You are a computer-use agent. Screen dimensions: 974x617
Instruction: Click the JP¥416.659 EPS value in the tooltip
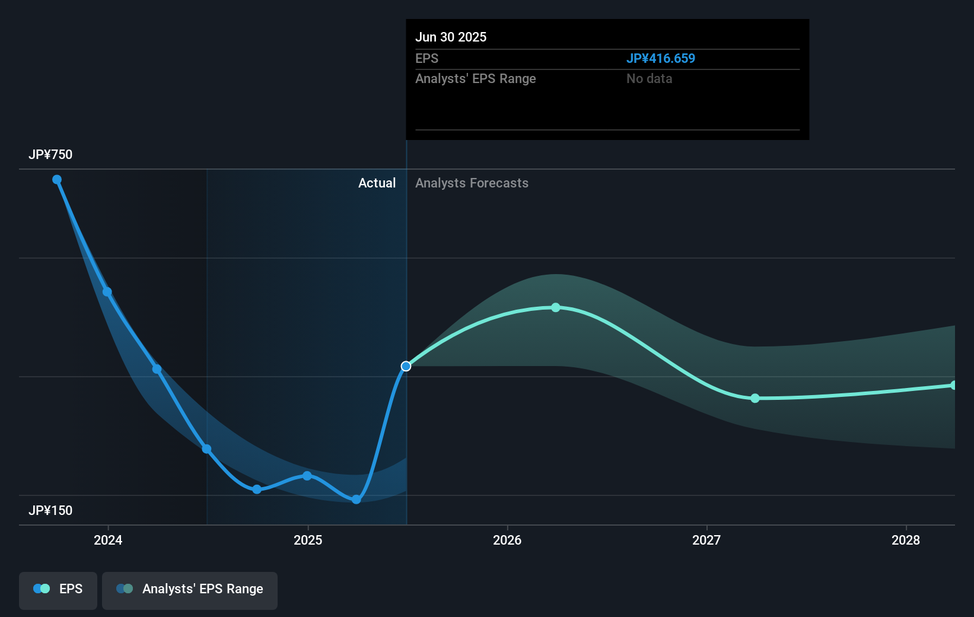[660, 59]
